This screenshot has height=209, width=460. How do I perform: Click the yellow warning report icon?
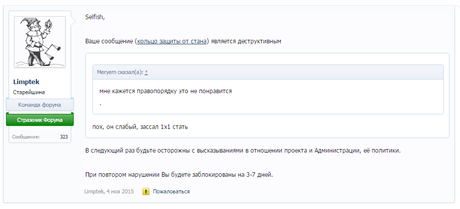point(146,191)
